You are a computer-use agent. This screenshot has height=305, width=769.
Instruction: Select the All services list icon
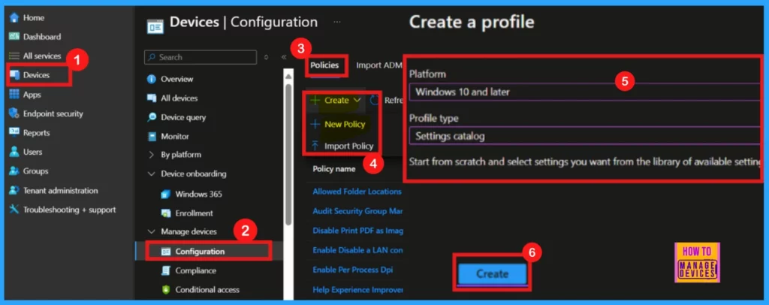pos(14,56)
